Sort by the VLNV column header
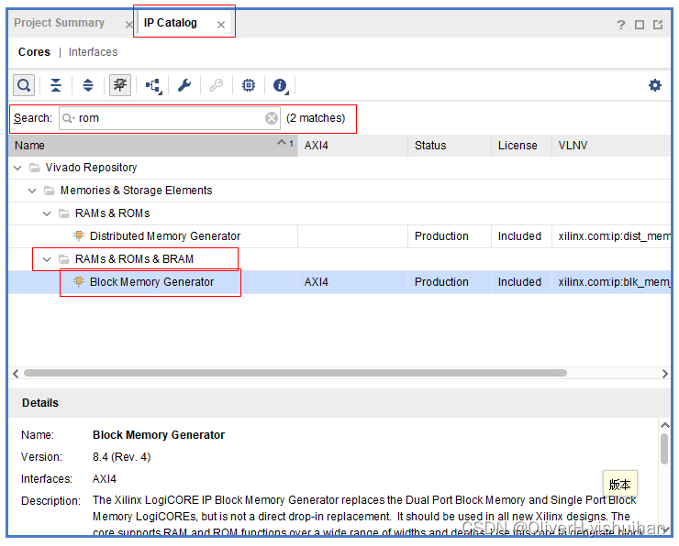Viewport: 679px width, 546px height. [611, 146]
